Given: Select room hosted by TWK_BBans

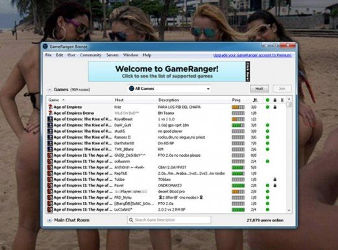Looking at the screenshot, I should [x=167, y=150].
